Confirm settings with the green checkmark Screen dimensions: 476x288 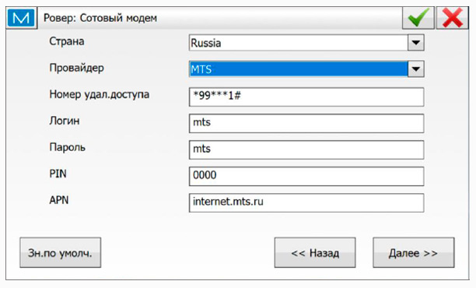(418, 18)
